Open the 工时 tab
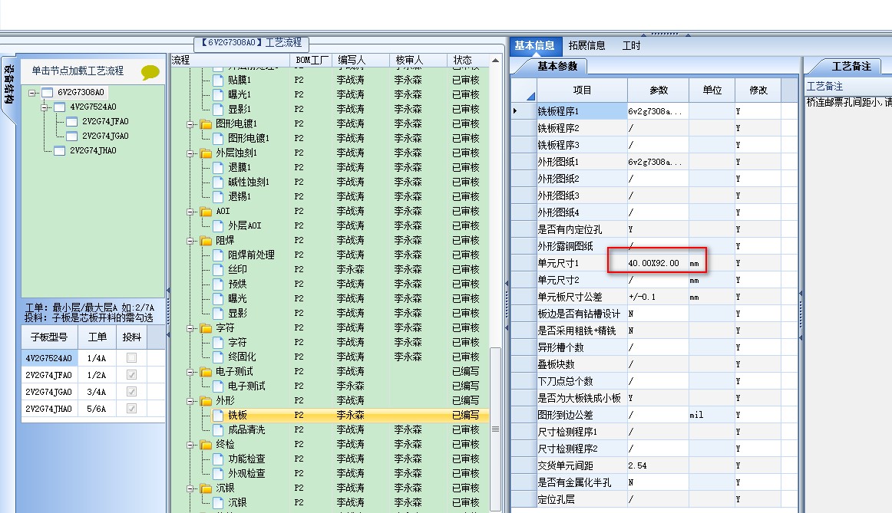The height and width of the screenshot is (513, 892). pyautogui.click(x=631, y=45)
